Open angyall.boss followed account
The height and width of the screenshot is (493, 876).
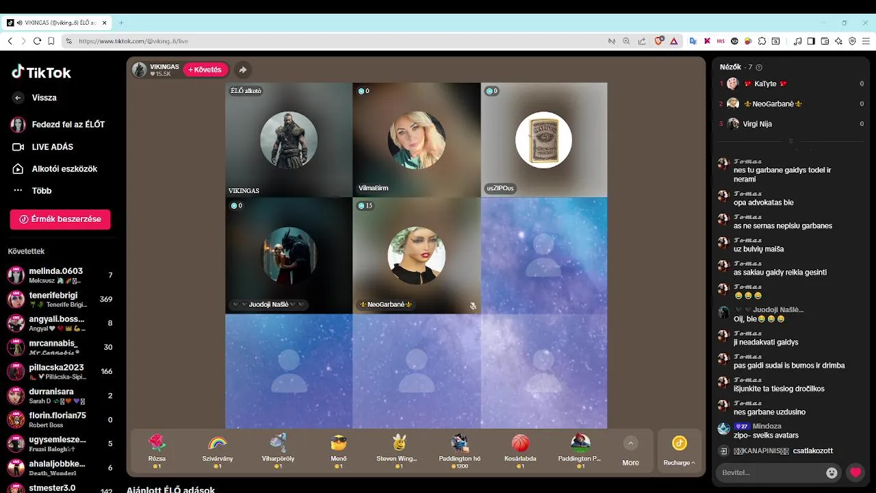click(60, 323)
